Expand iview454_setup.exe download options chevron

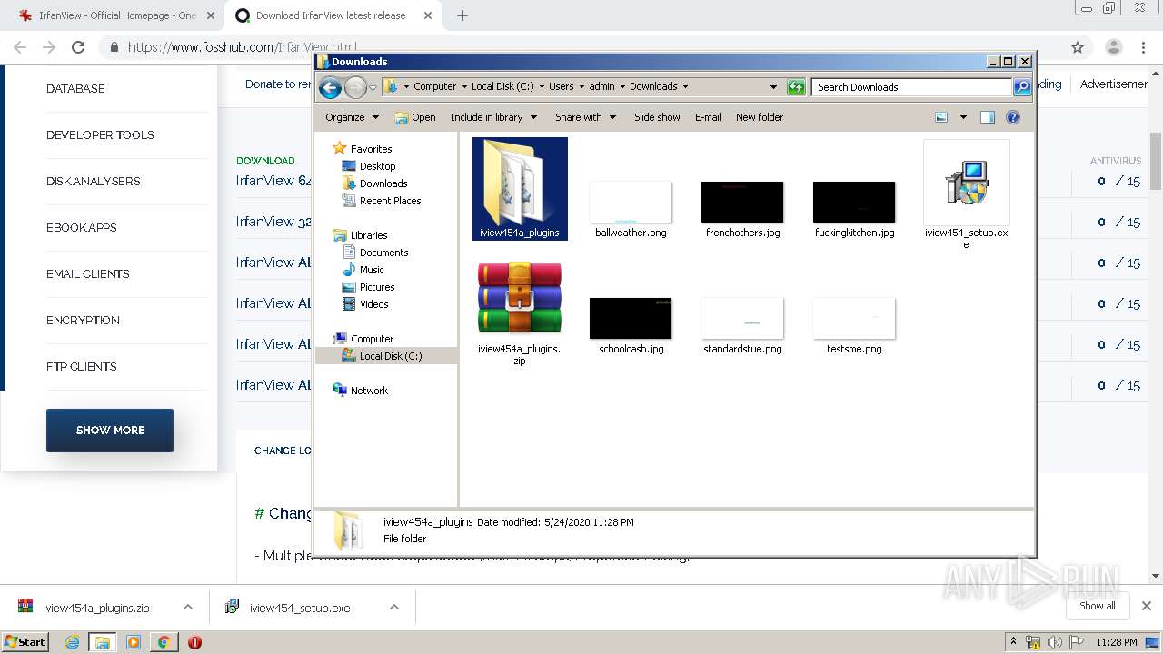click(394, 608)
